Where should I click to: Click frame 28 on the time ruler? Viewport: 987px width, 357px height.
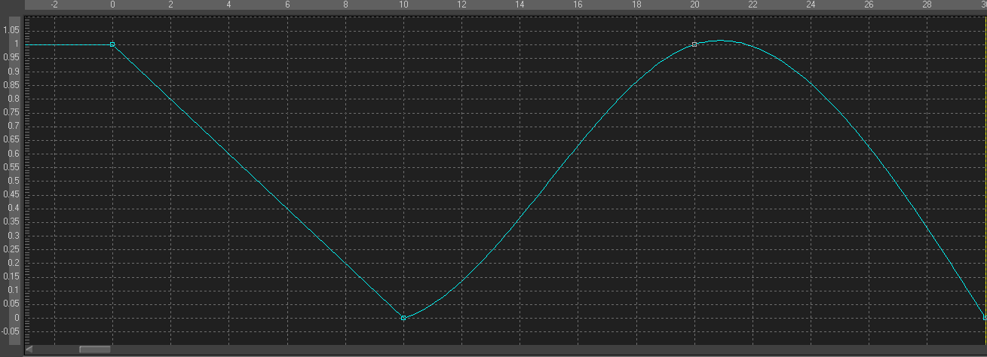tap(927, 5)
